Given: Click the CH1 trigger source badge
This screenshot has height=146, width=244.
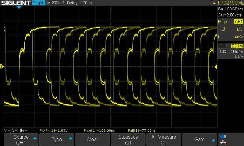Looking at the screenshot, I should coord(238,22).
